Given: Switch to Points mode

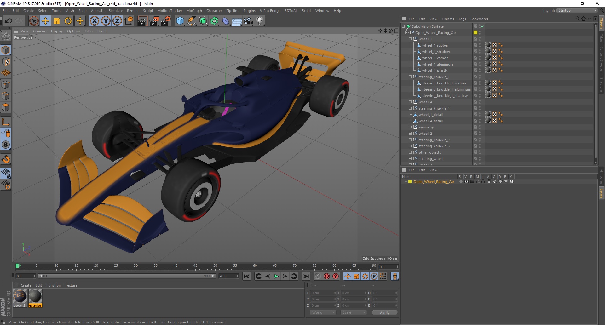Looking at the screenshot, I should (6, 84).
